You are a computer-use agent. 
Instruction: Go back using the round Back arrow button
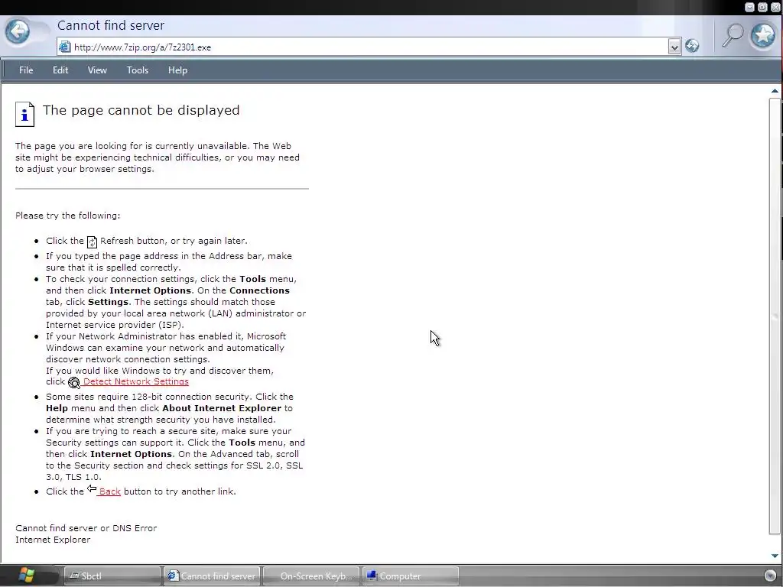click(x=18, y=32)
